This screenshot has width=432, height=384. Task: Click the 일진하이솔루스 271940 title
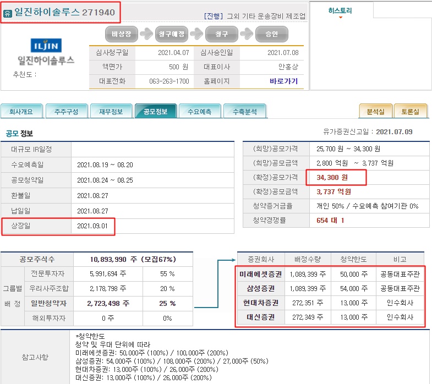64,12
